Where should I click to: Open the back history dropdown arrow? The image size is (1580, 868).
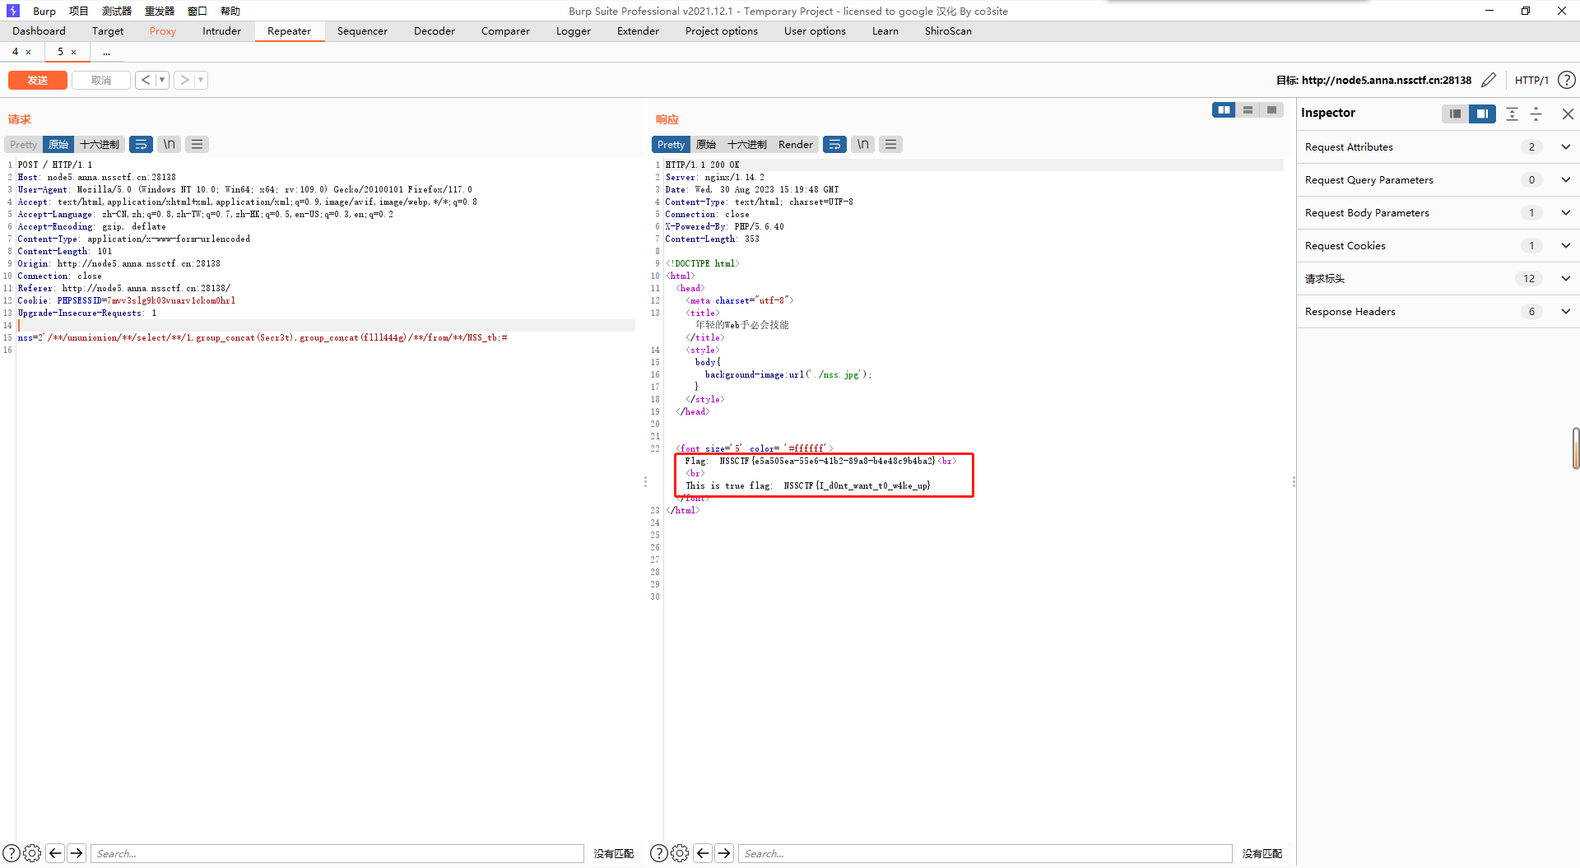[162, 80]
